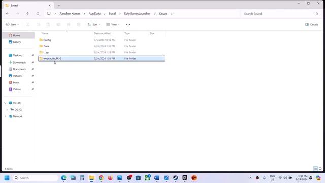This screenshot has width=325, height=183.
Task: Go up one folder level arrow
Action: pos(27,14)
